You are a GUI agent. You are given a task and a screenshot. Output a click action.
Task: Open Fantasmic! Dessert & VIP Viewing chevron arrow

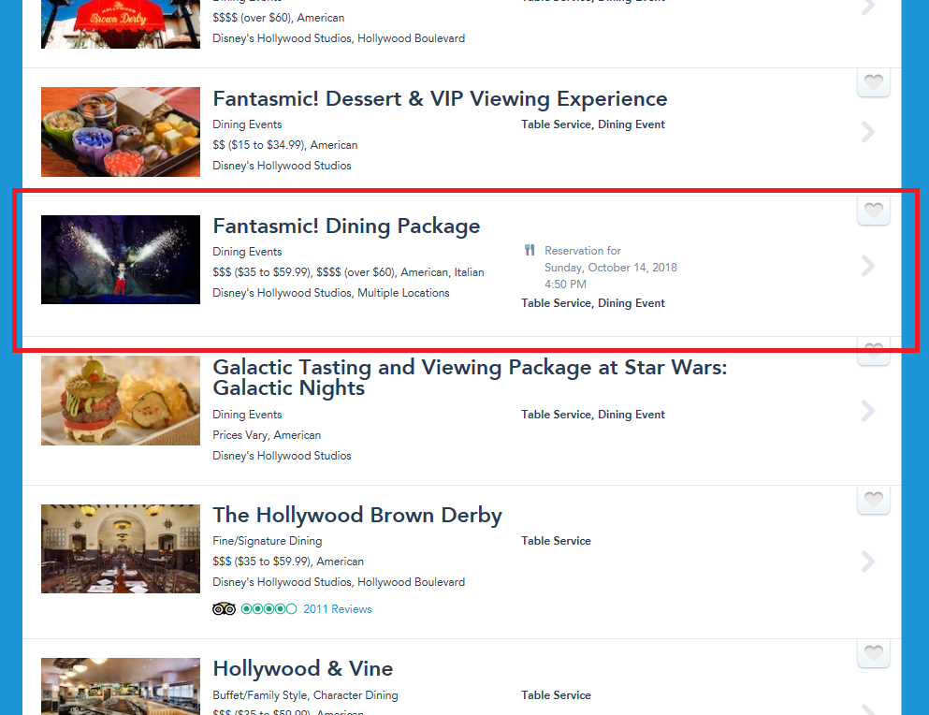coord(868,132)
